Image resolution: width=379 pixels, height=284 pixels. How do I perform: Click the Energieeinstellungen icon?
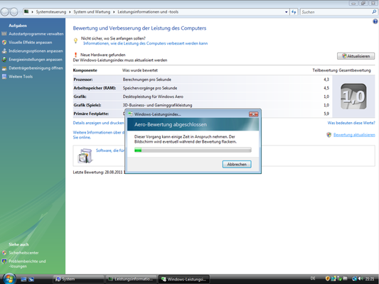point(4,60)
